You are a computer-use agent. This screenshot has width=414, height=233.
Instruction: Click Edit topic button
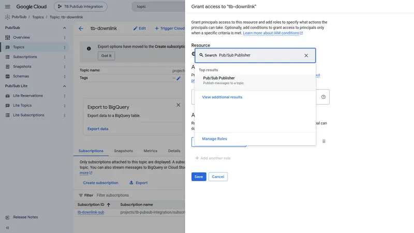tap(139, 28)
